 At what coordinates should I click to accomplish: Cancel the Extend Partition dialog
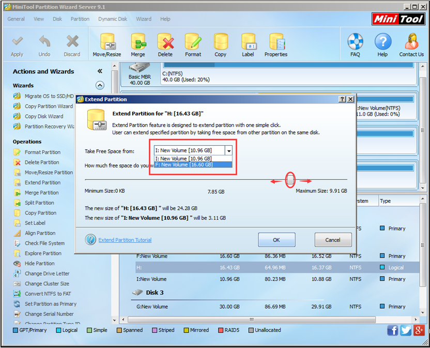point(333,240)
